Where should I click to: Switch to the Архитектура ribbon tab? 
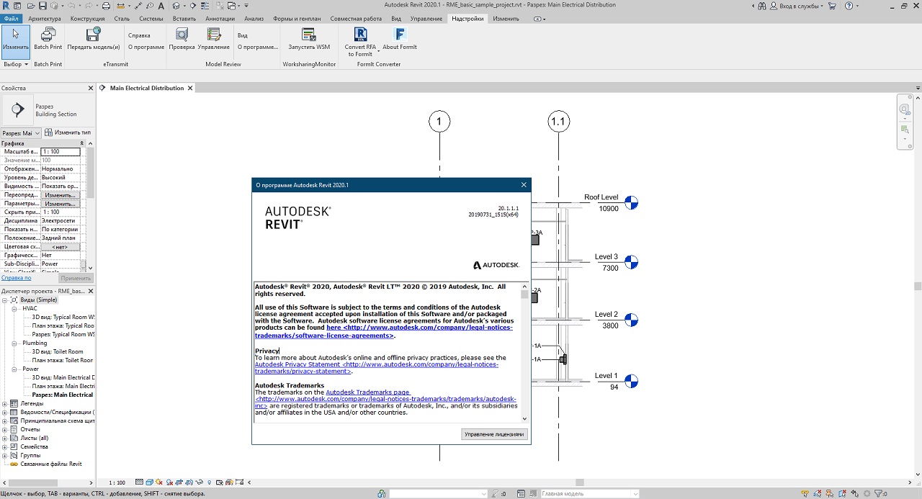coord(45,19)
